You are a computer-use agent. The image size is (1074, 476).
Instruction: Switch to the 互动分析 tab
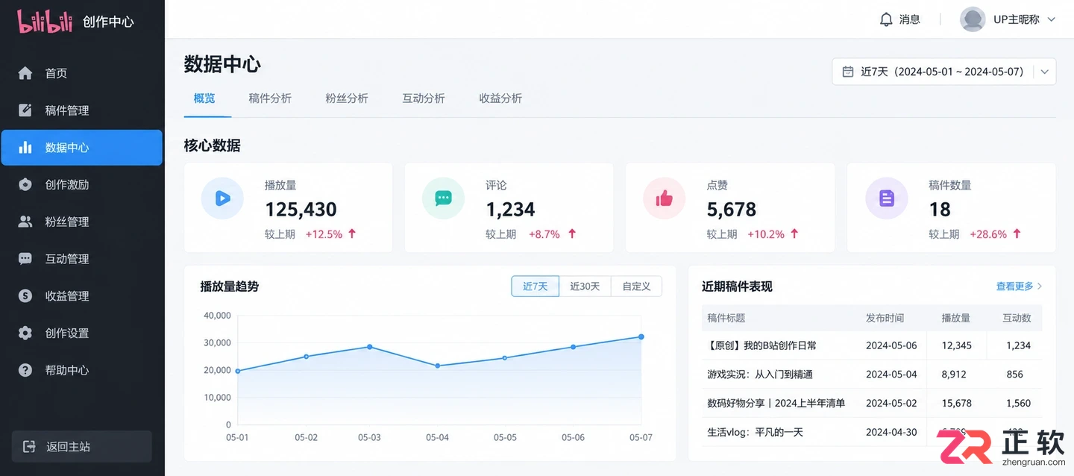pyautogui.click(x=424, y=98)
